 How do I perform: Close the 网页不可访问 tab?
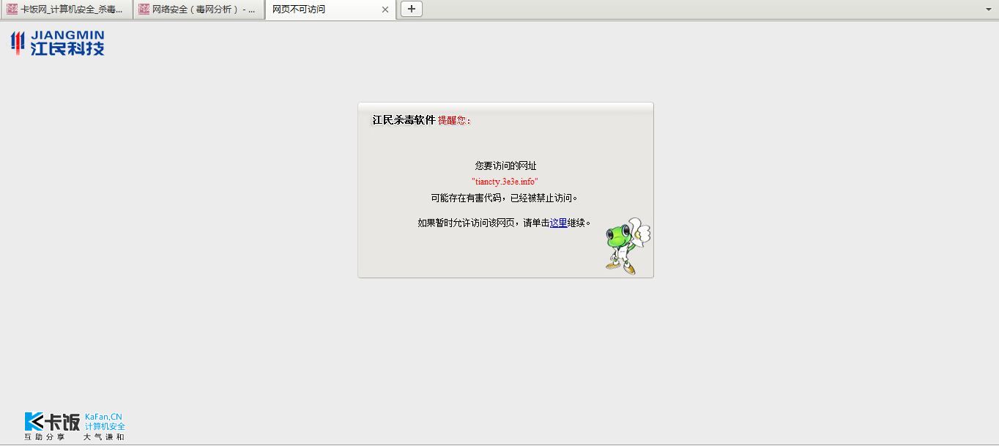pyautogui.click(x=385, y=10)
